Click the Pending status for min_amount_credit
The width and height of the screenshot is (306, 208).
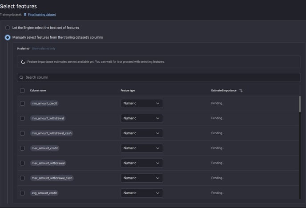(x=217, y=103)
